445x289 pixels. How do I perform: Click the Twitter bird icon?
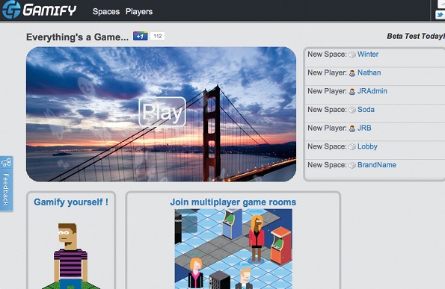click(441, 15)
